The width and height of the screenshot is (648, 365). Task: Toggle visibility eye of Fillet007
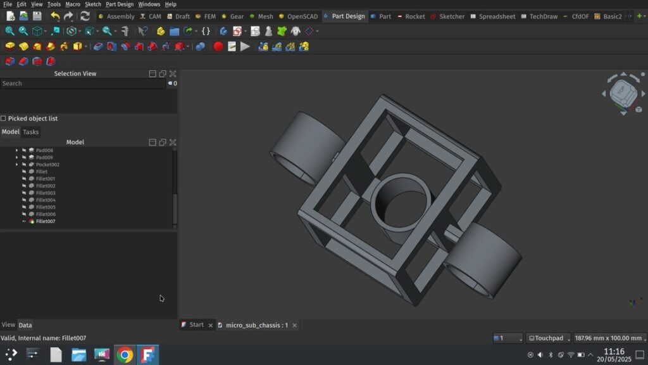click(x=24, y=221)
